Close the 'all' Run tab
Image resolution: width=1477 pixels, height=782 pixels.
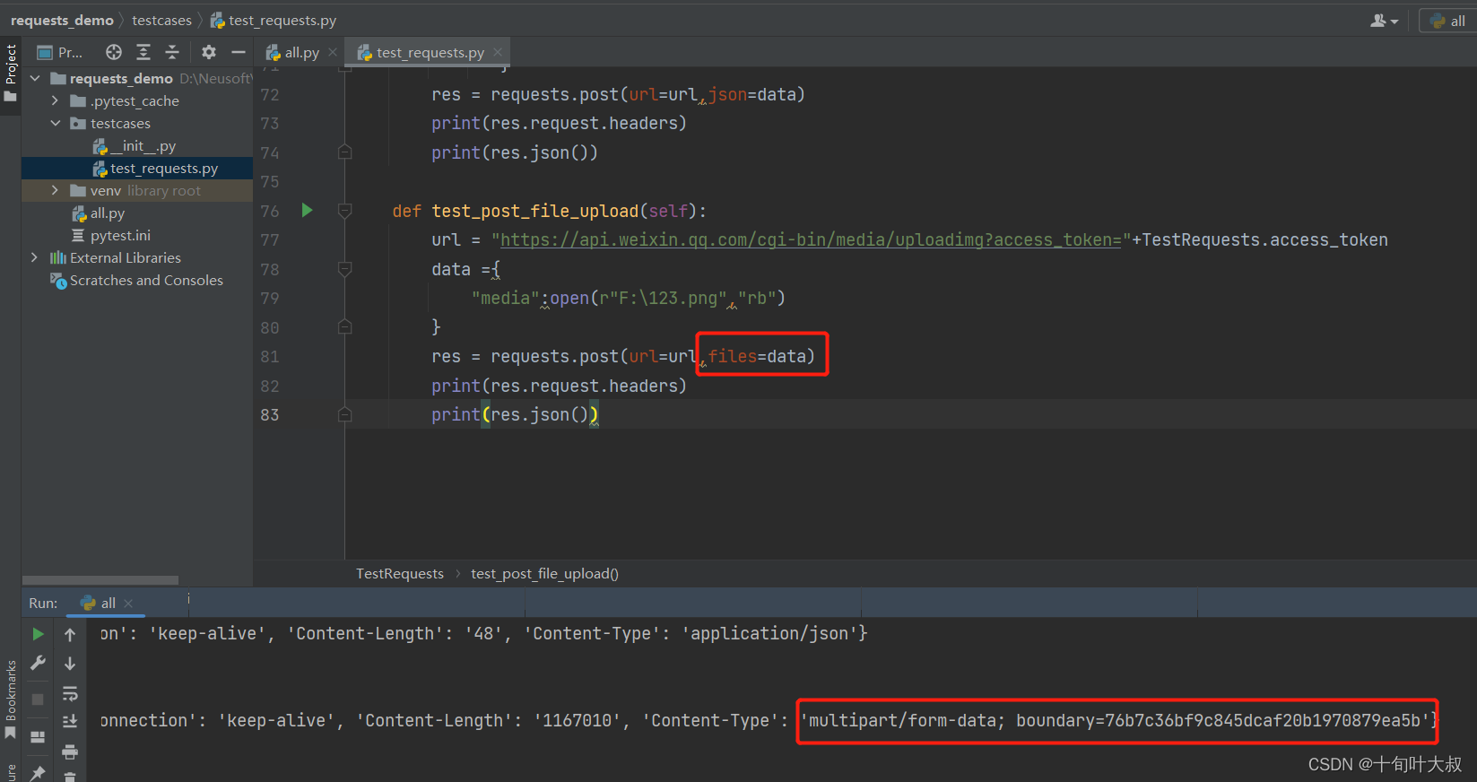point(128,603)
